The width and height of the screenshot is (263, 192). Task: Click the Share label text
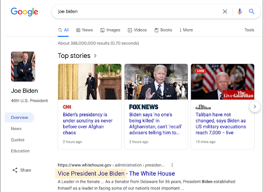click(x=26, y=170)
